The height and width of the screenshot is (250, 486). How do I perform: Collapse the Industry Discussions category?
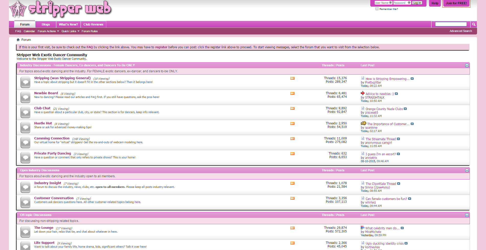467,66
